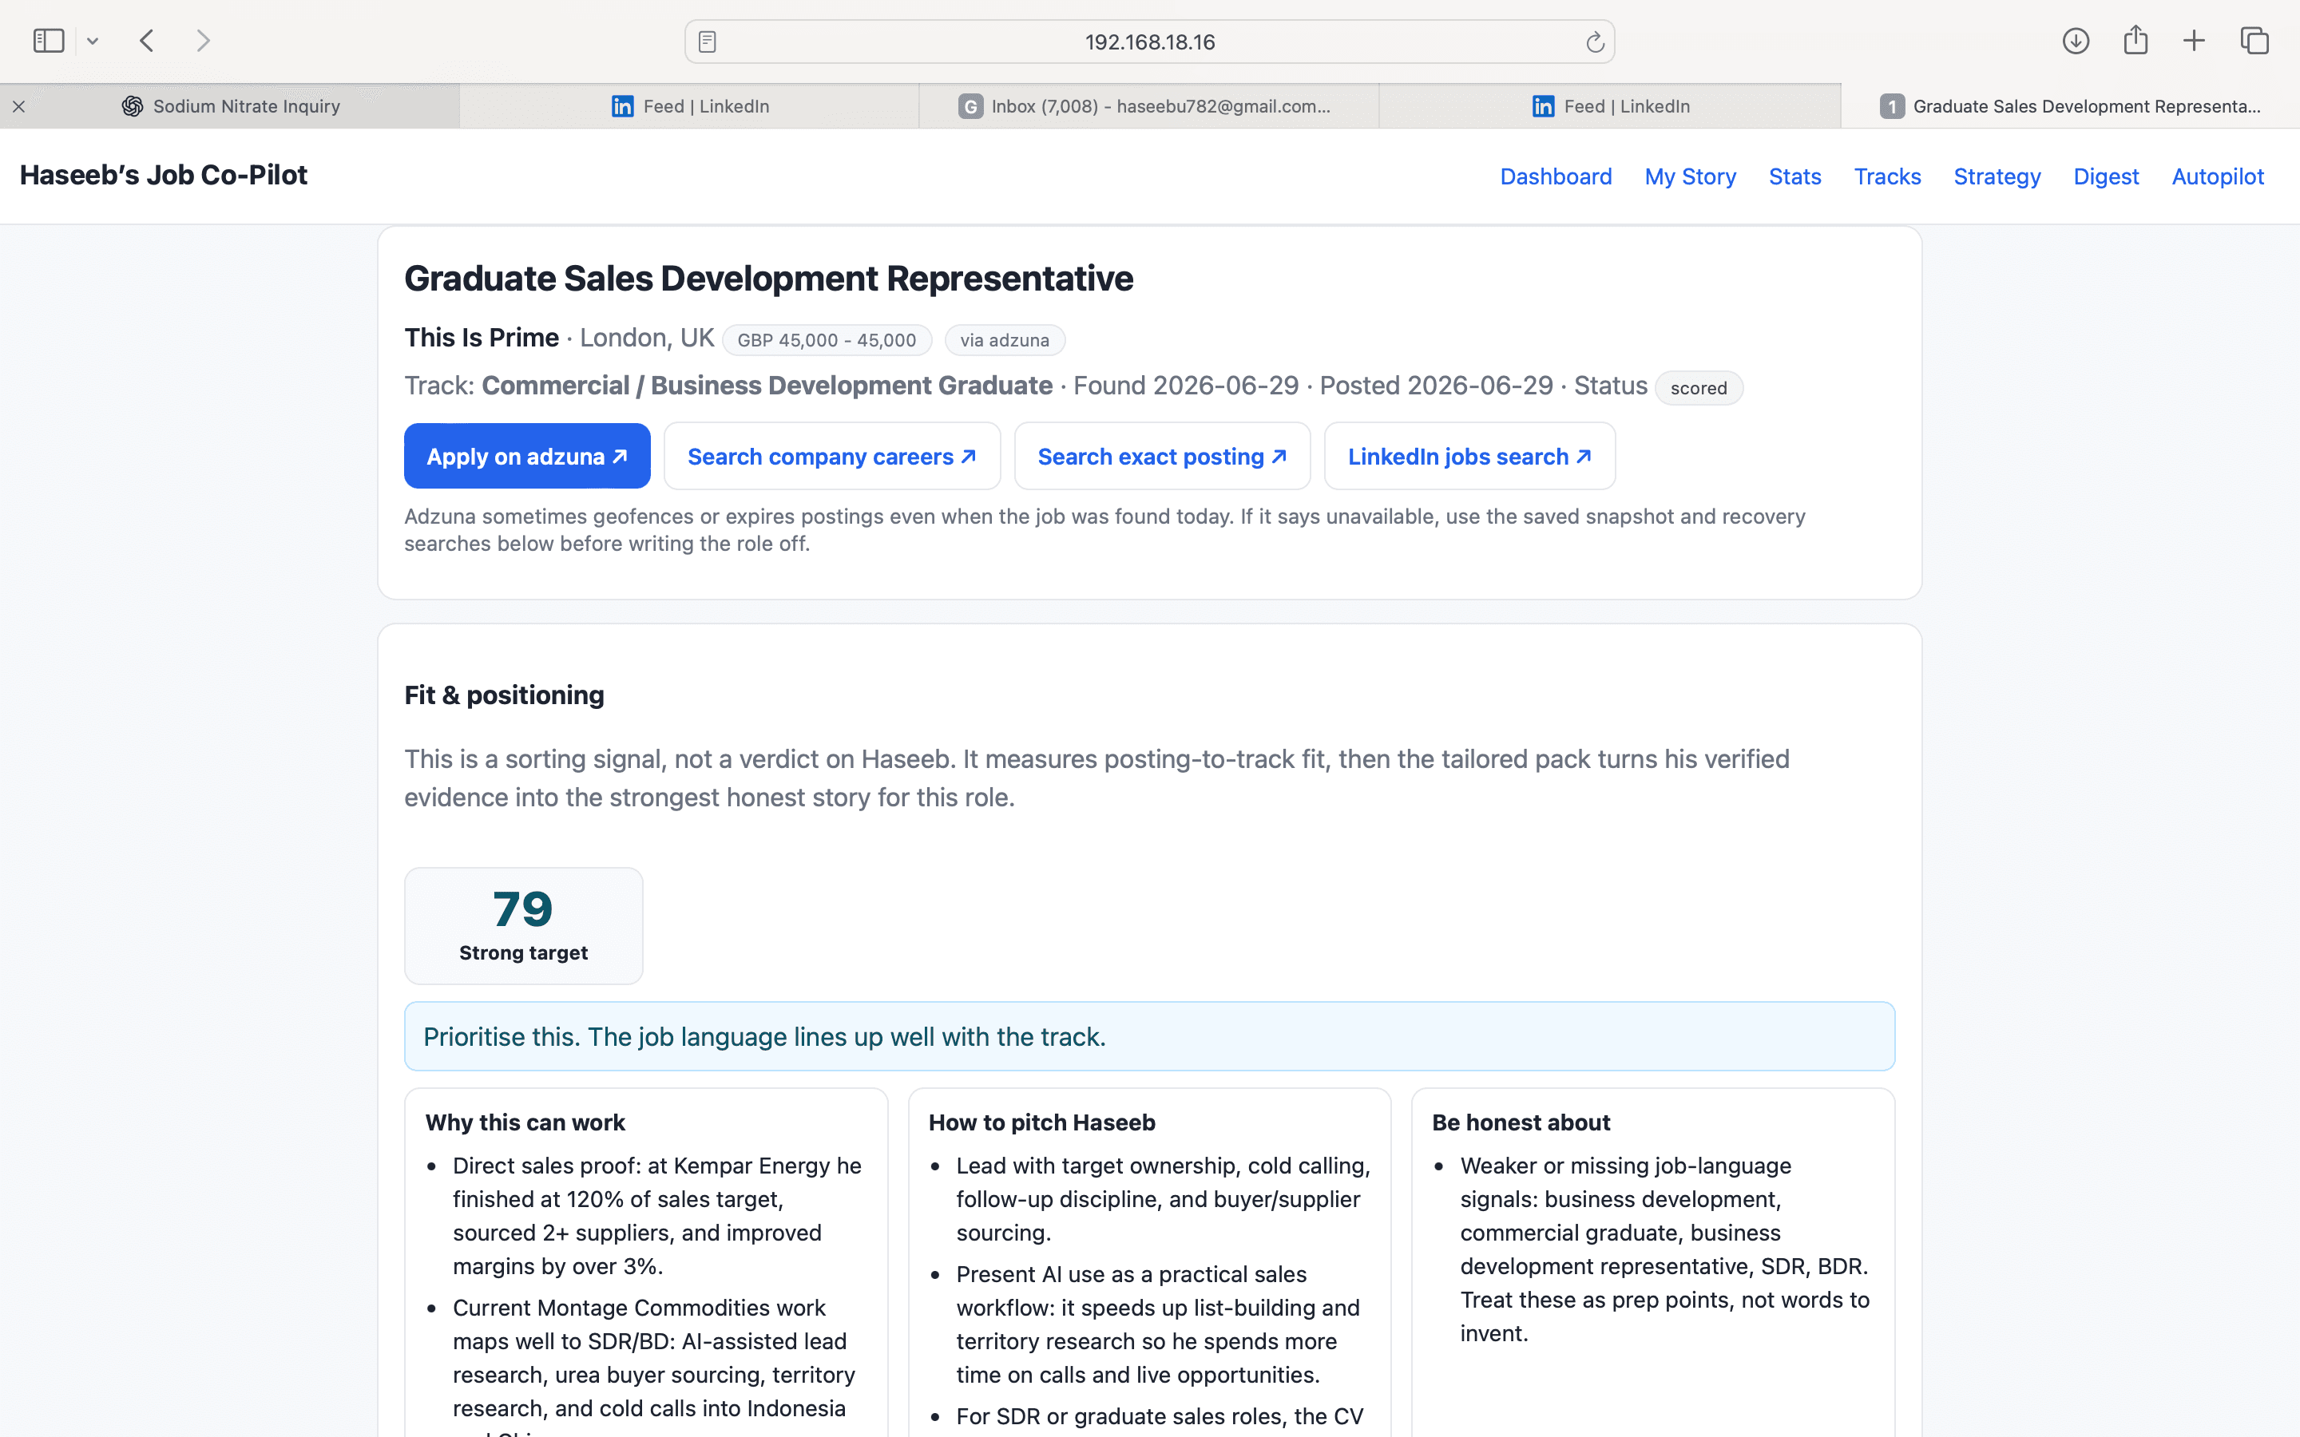Open the sidebar options dropdown chevron

[x=92, y=42]
